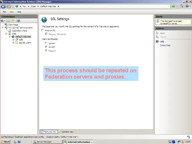This screenshot has height=144, width=192.
Task: Switch to the Content View tab
Action: pyautogui.click(x=66, y=132)
